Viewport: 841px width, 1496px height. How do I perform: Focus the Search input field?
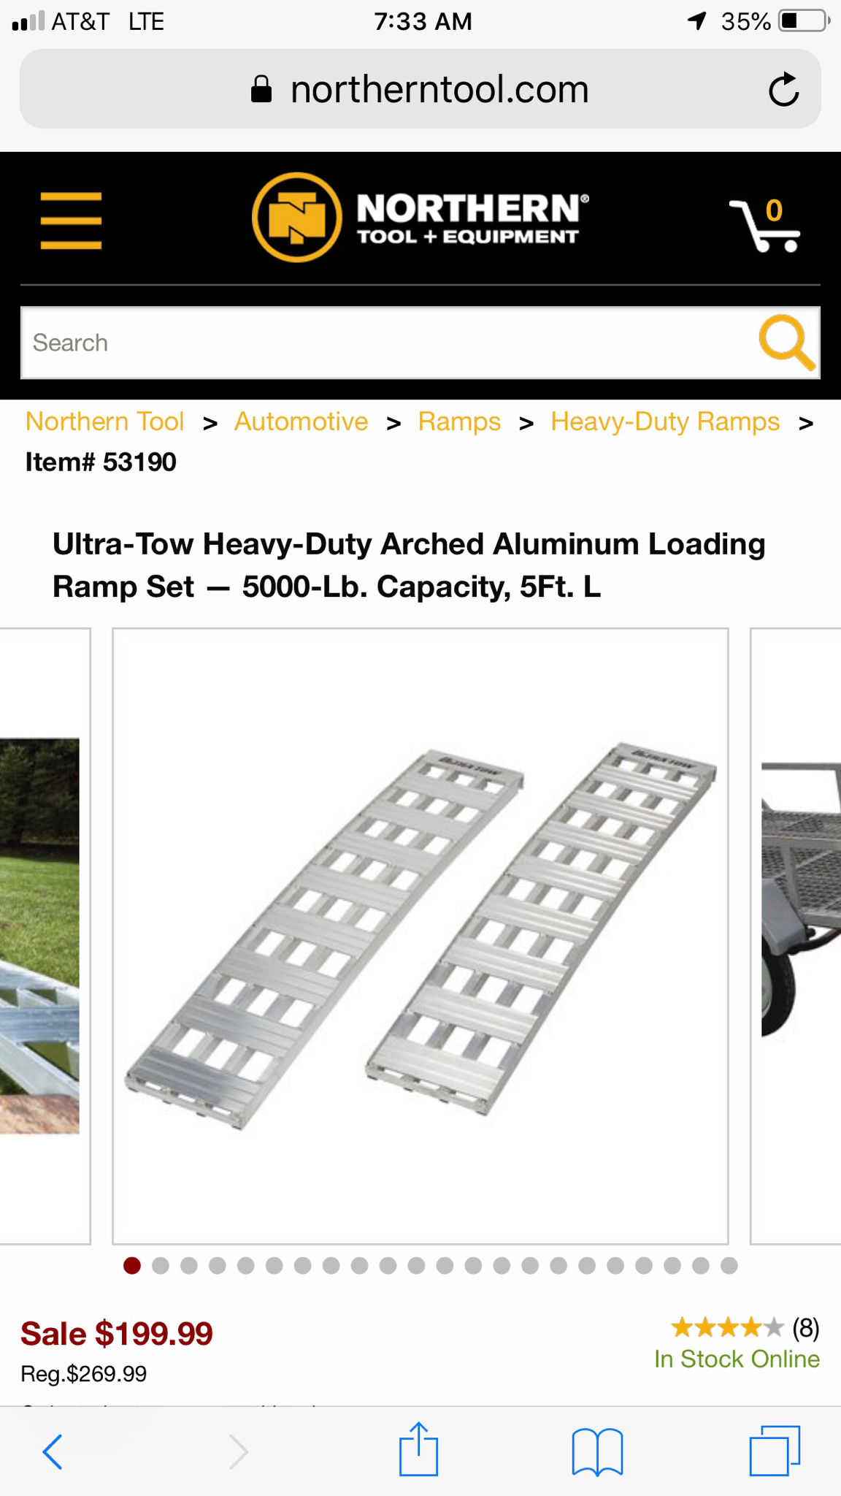point(387,343)
